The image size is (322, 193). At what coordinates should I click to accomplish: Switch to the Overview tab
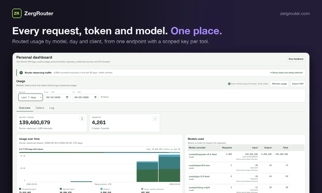point(25,108)
